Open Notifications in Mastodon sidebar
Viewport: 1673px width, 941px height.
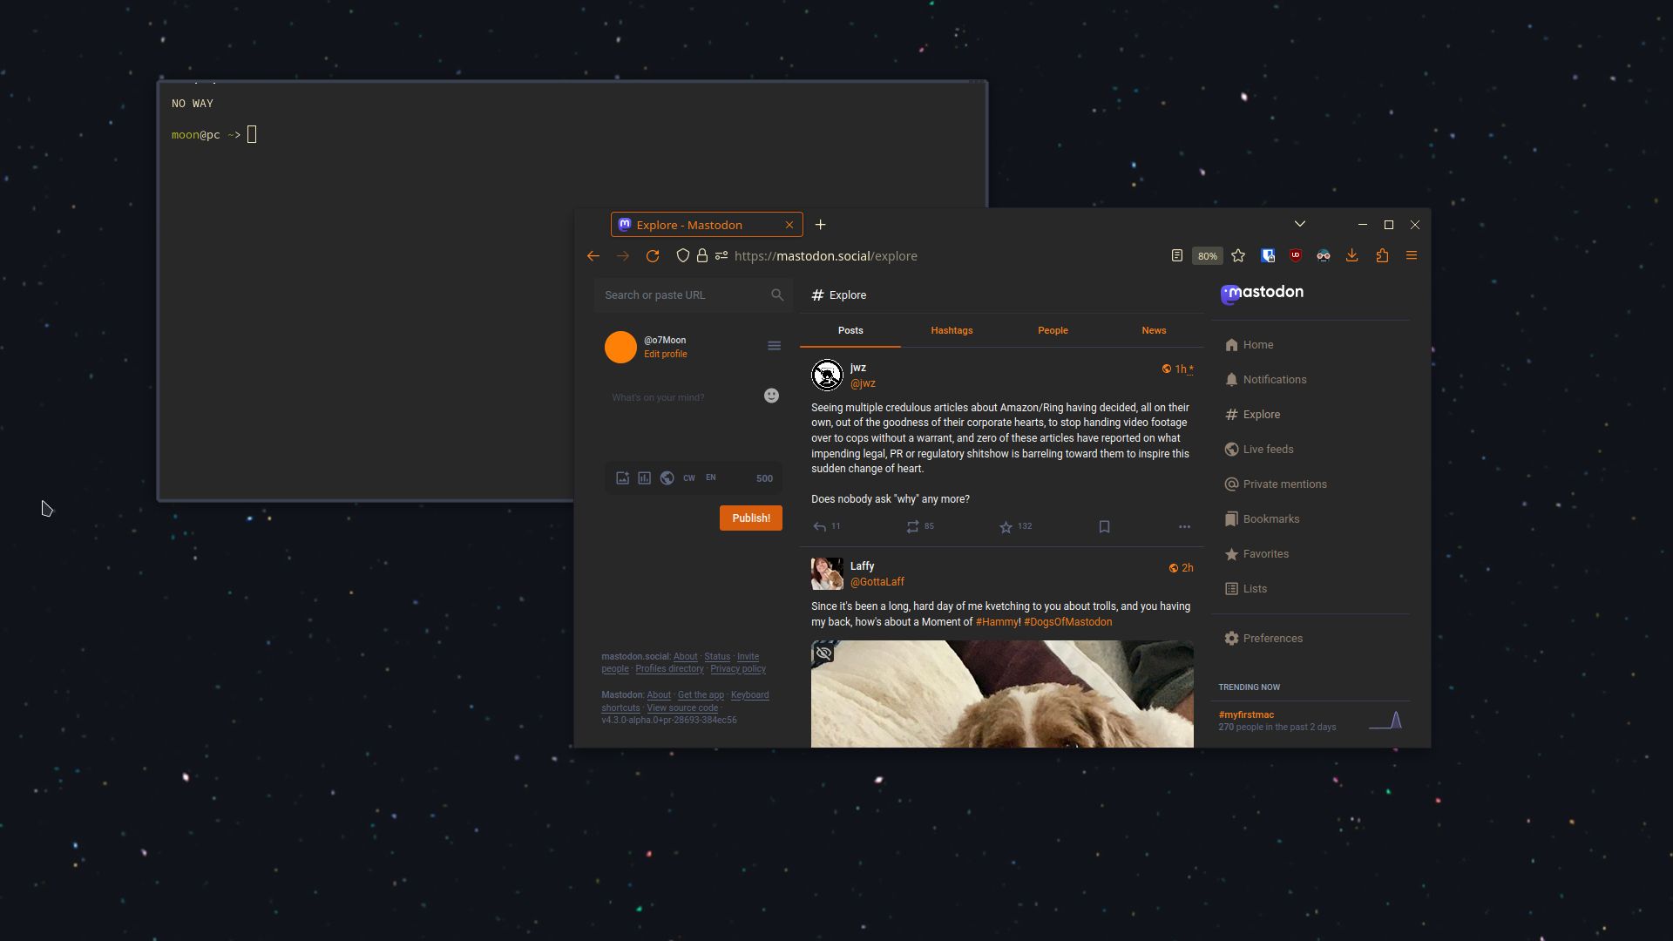click(1274, 379)
